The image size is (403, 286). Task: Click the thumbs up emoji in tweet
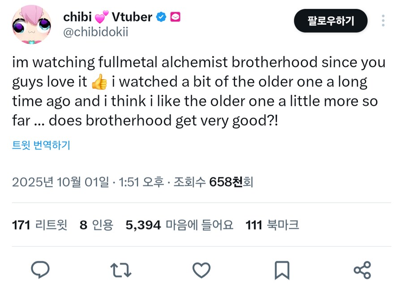coord(99,82)
